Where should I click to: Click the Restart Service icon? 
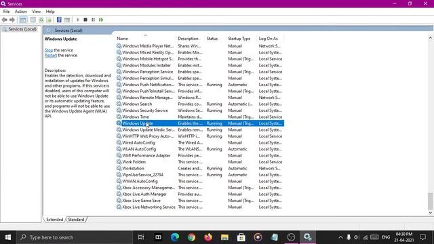[101, 20]
